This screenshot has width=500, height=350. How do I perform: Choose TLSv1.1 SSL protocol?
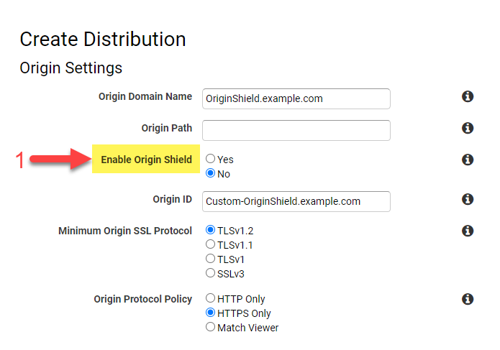click(x=211, y=244)
